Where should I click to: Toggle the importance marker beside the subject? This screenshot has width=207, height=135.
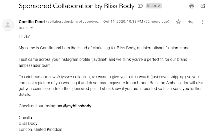(140, 6)
